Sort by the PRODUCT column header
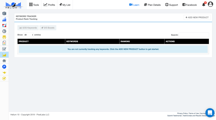216x120 pixels. pyautogui.click(x=41, y=41)
